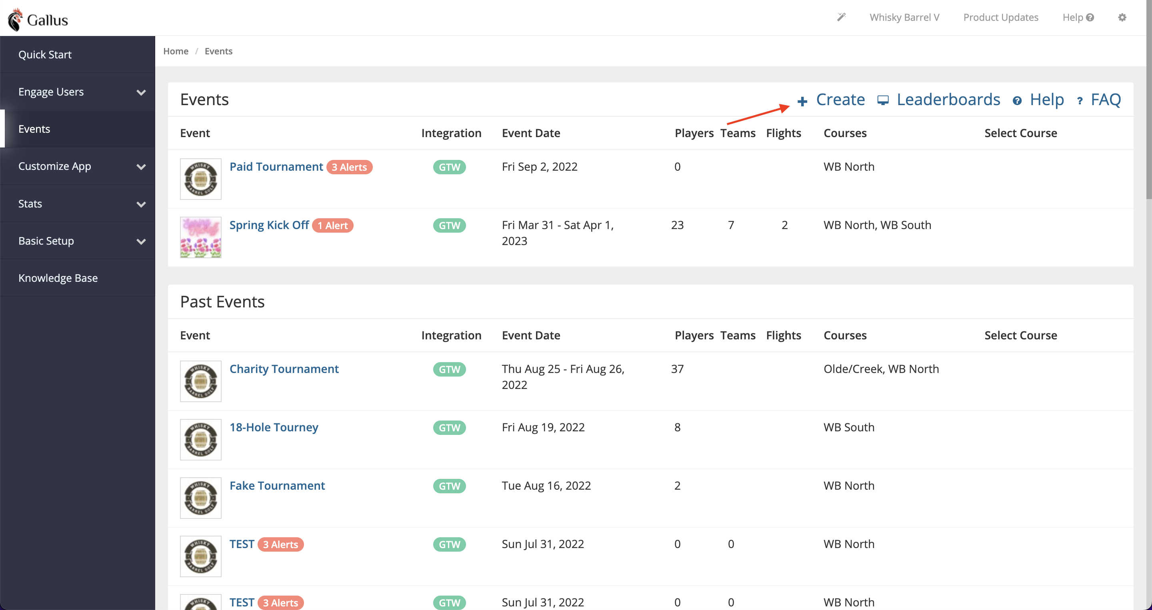Open 18-Hole Tourney event
Image resolution: width=1152 pixels, height=610 pixels.
pos(274,427)
